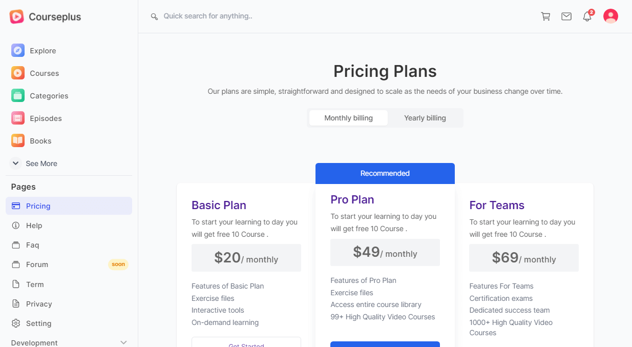Open the Categories icon in sidebar

18,96
